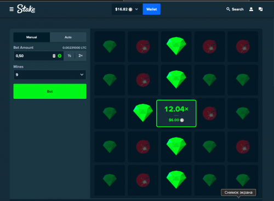
Task: Click bright gem tile, third row second column
Action: [143, 113]
